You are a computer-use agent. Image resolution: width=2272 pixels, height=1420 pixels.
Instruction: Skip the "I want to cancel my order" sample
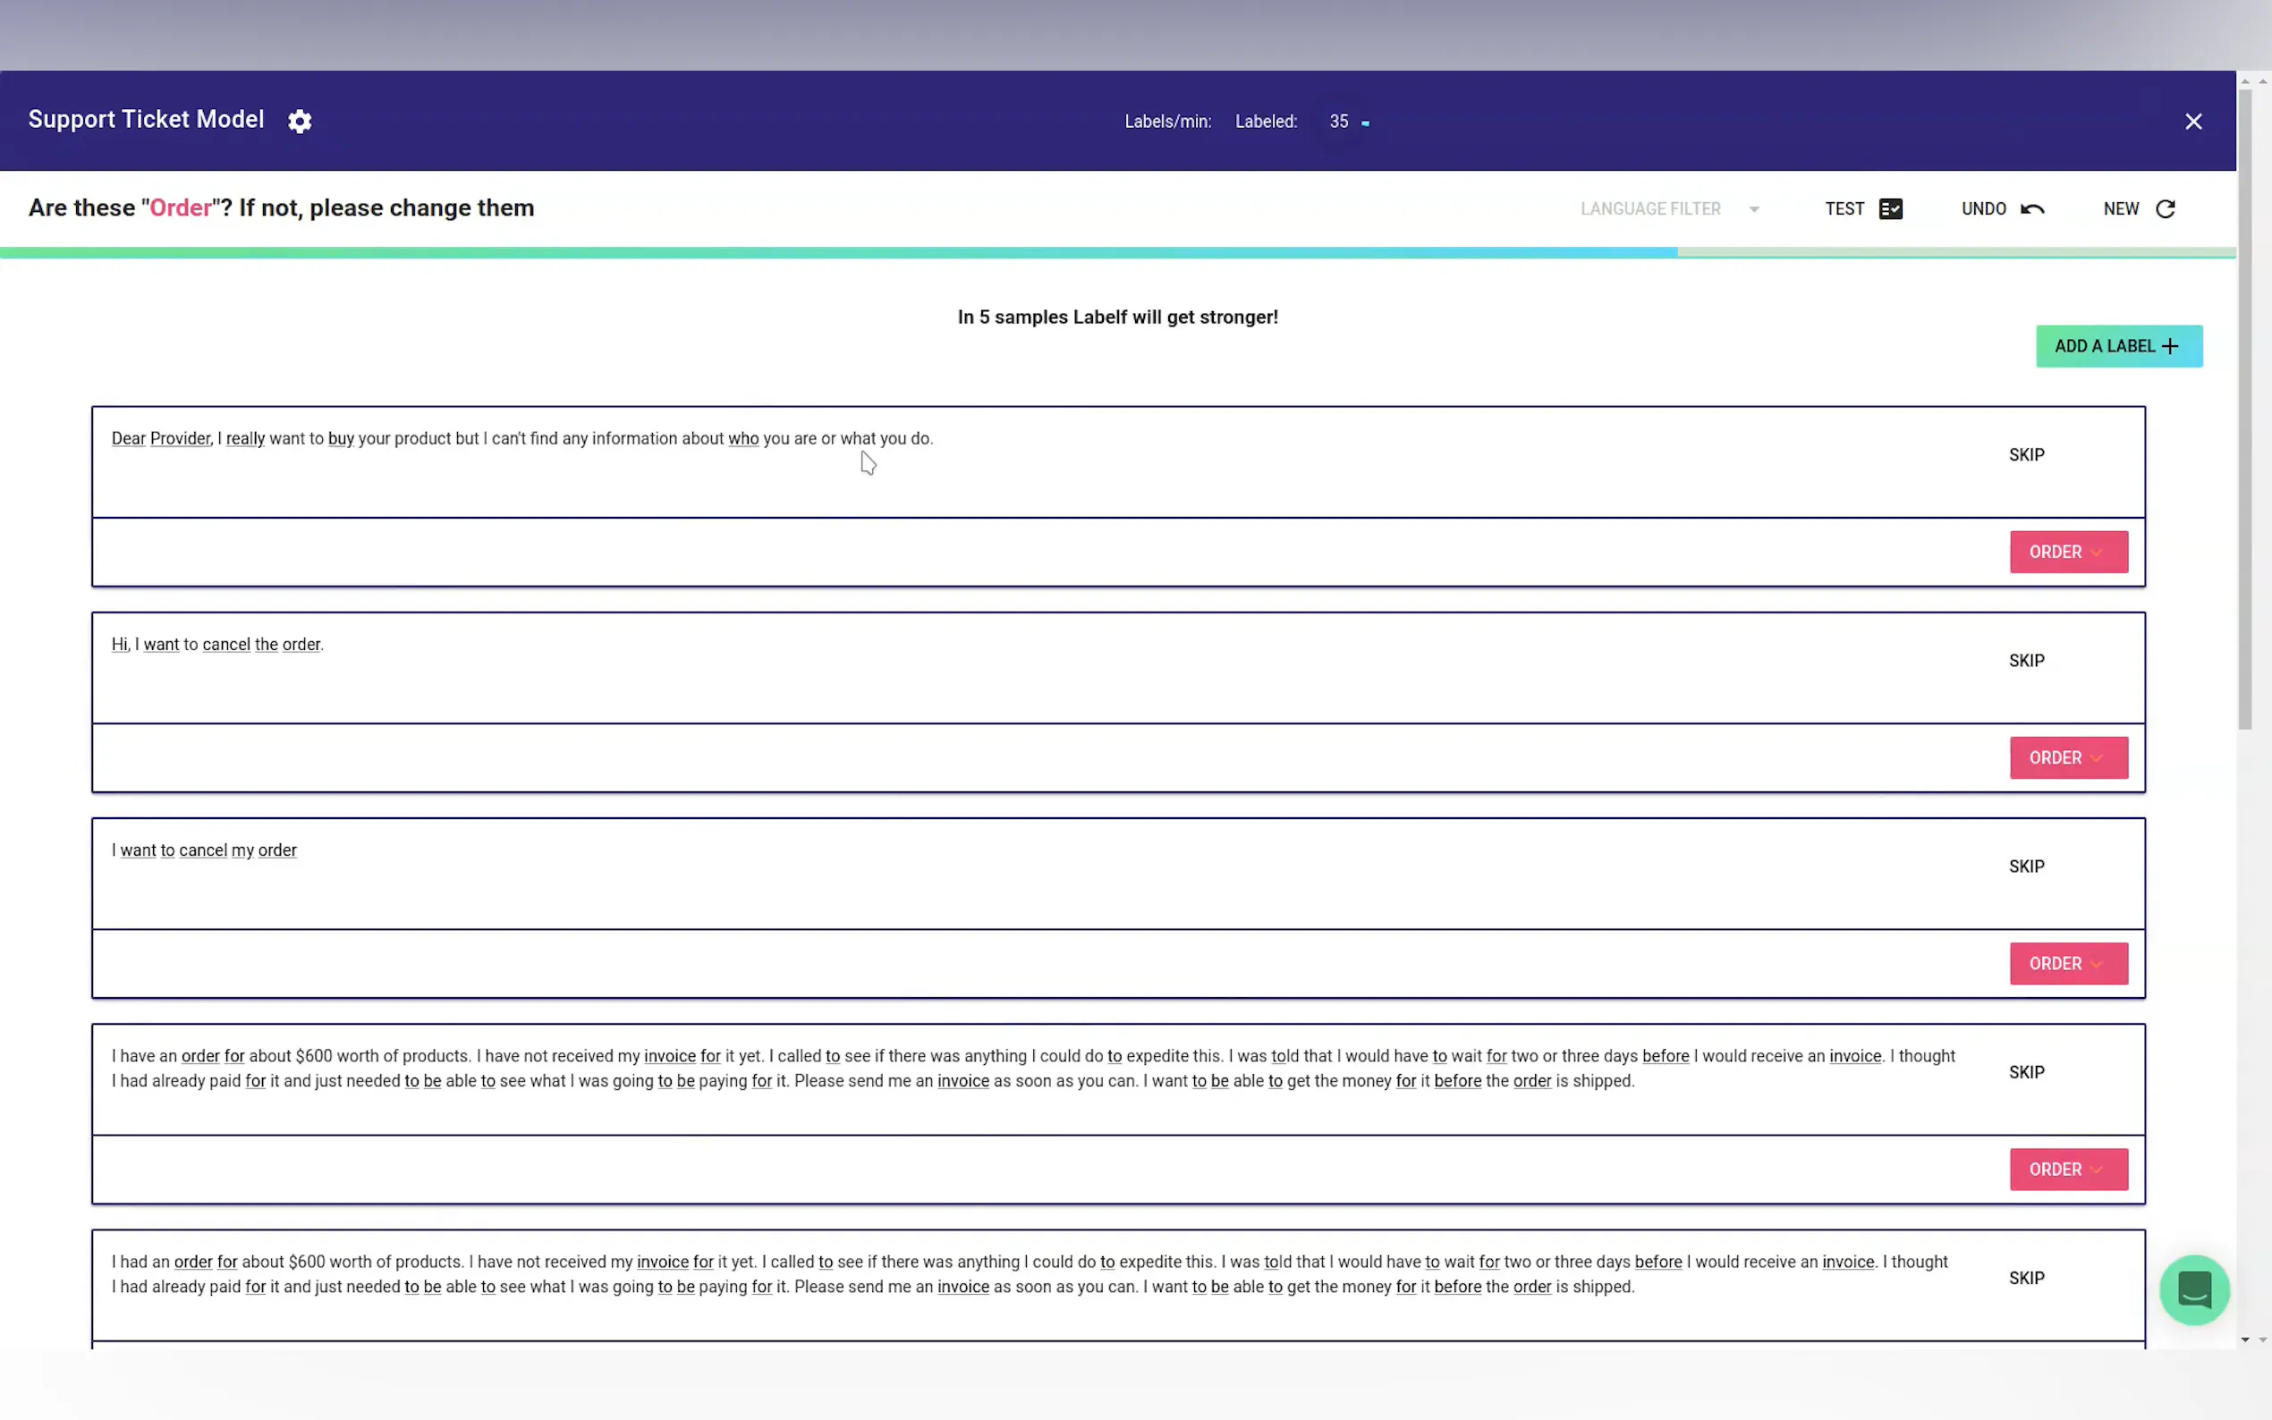pyautogui.click(x=2026, y=866)
